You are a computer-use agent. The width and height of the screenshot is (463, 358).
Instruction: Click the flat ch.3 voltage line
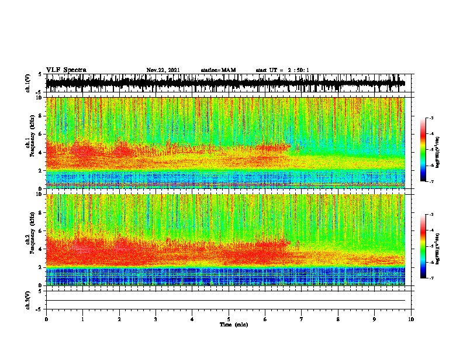click(225, 301)
